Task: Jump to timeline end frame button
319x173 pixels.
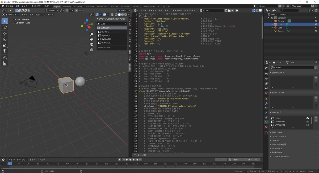Action: 140,160
